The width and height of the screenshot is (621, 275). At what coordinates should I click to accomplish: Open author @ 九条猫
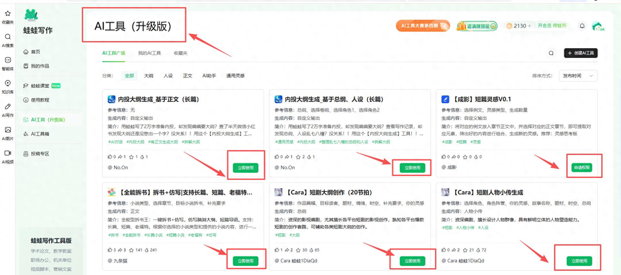(118, 261)
